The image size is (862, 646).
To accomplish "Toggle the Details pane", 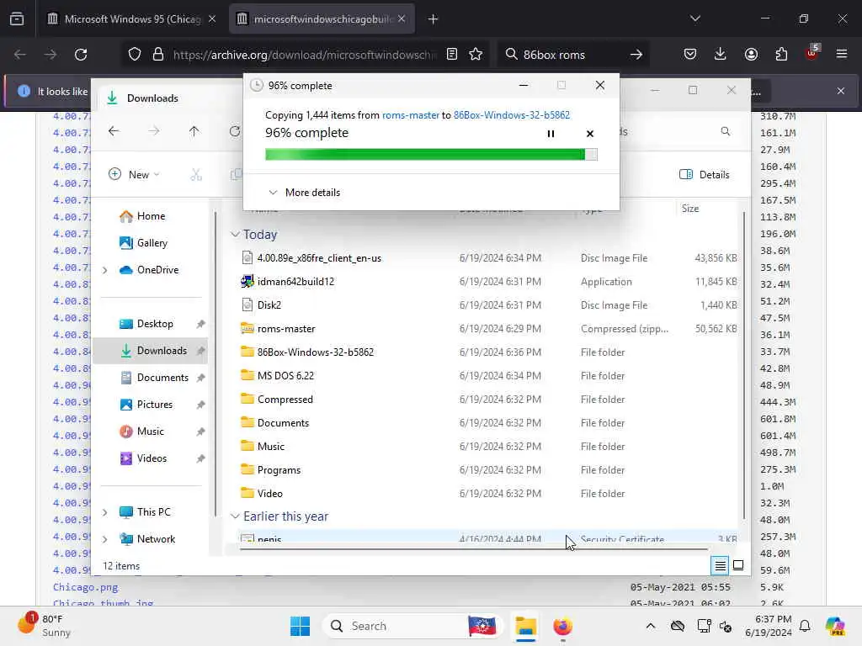I will click(x=705, y=175).
